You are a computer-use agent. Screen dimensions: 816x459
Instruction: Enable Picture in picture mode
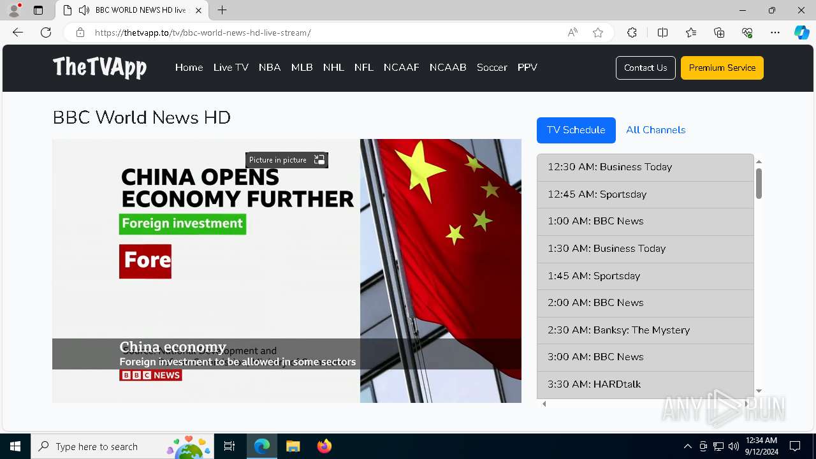point(287,160)
